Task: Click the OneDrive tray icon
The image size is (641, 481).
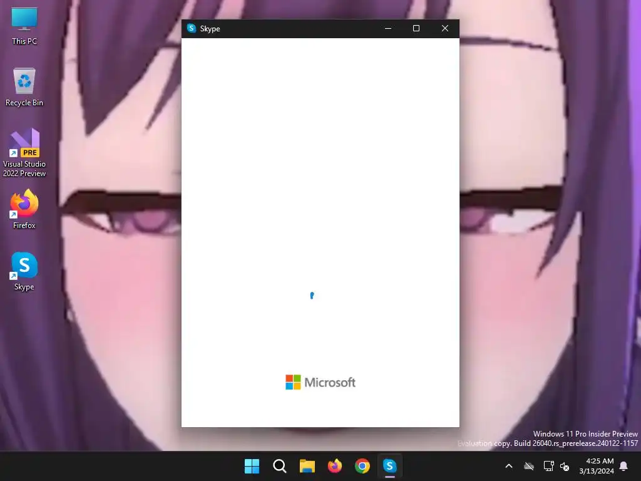Action: tap(529, 466)
